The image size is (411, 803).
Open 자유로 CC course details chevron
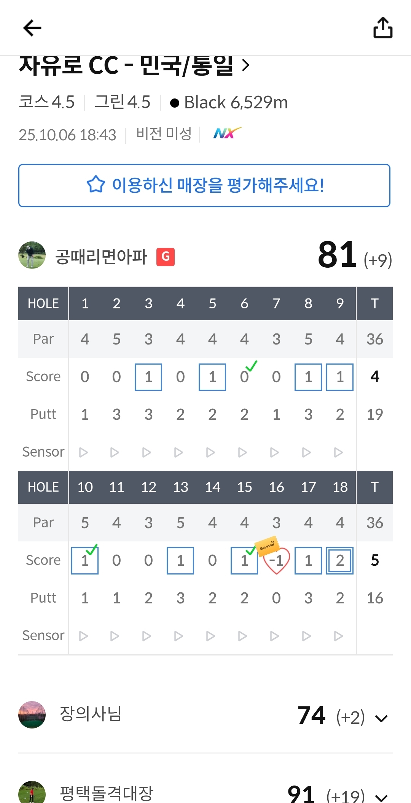pyautogui.click(x=246, y=65)
